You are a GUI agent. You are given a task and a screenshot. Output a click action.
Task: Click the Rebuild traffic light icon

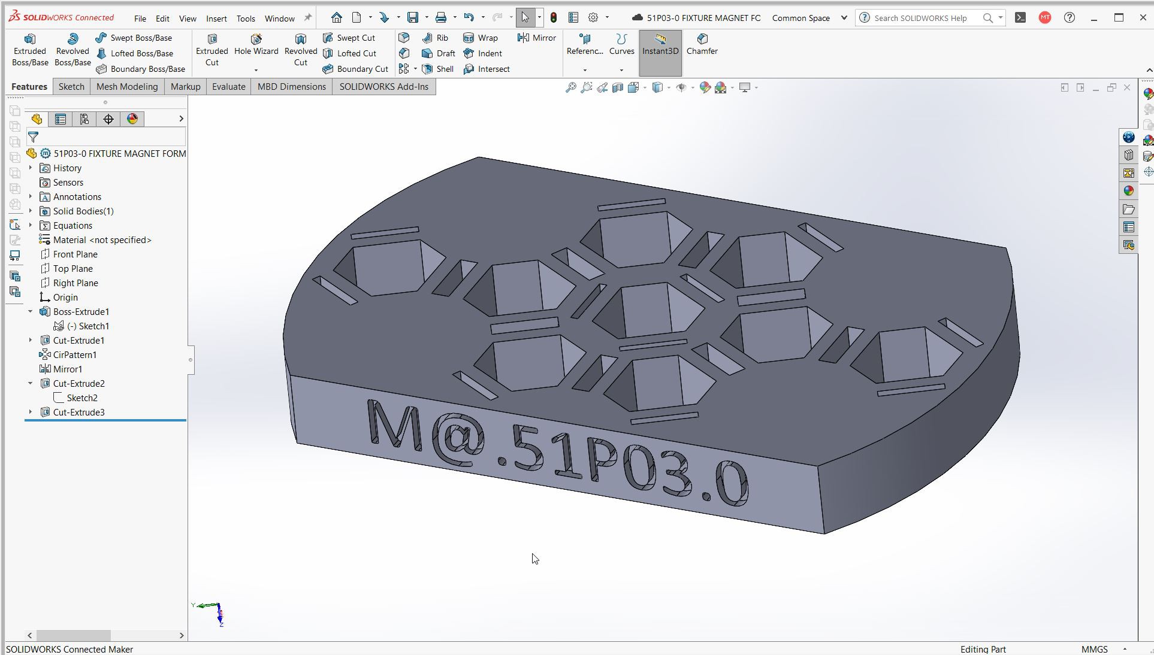coord(554,17)
